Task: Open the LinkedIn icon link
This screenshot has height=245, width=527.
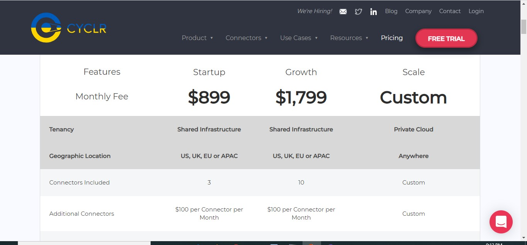Action: point(373,12)
